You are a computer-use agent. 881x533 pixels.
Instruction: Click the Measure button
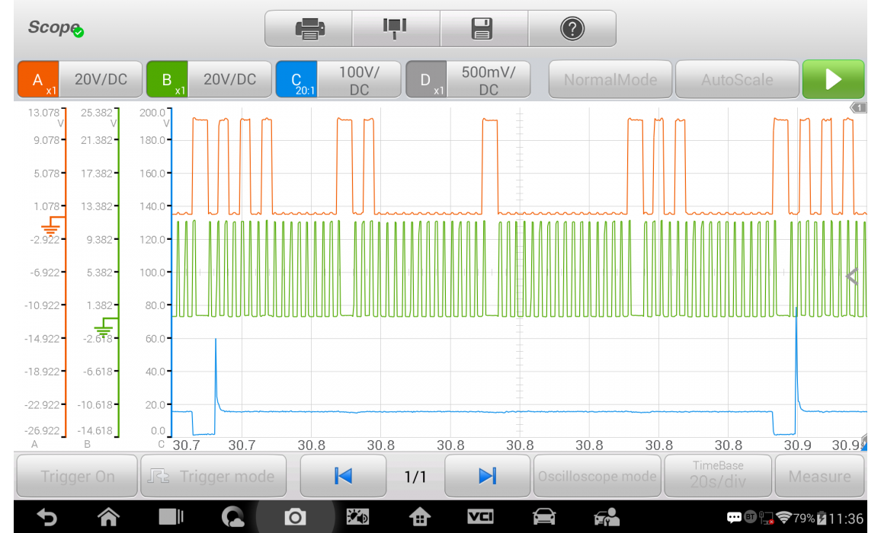coord(819,476)
